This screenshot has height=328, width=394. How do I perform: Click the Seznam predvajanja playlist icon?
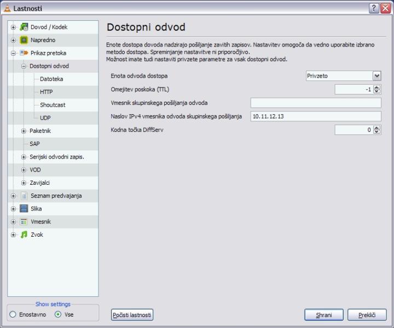[24, 196]
